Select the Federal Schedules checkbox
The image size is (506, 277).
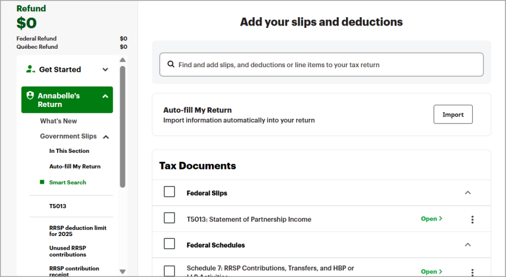point(170,244)
